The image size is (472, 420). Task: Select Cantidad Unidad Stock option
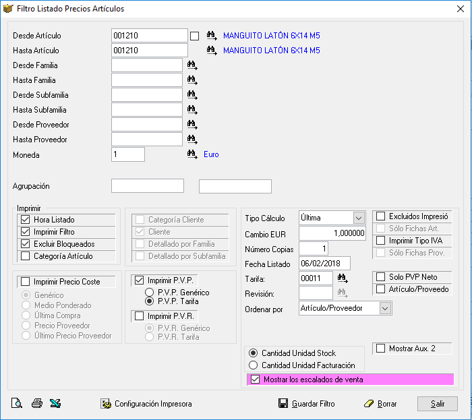253,353
